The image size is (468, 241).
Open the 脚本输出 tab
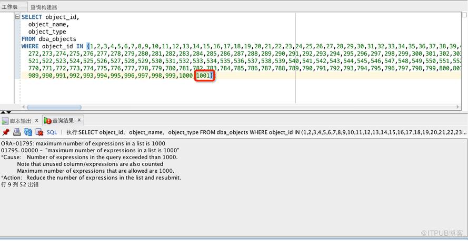coord(21,121)
